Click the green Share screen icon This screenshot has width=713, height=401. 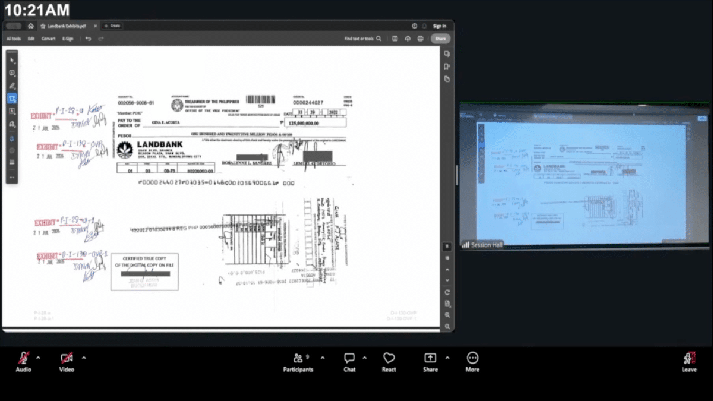[430, 362]
